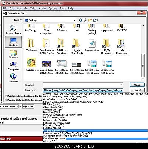Click scroll up arrow in file list
The width and height of the screenshot is (148, 149).
(143, 26)
